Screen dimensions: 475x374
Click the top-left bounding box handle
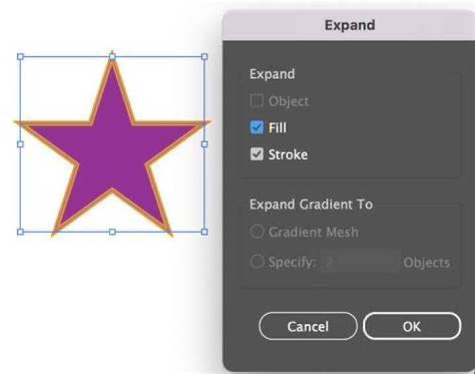20,57
